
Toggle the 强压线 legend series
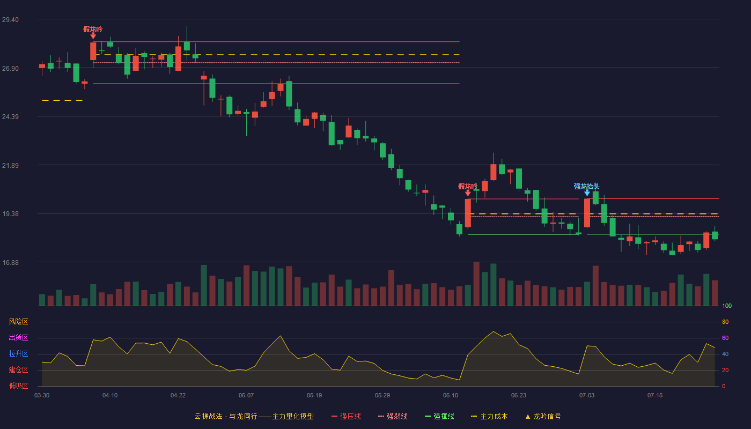346,416
